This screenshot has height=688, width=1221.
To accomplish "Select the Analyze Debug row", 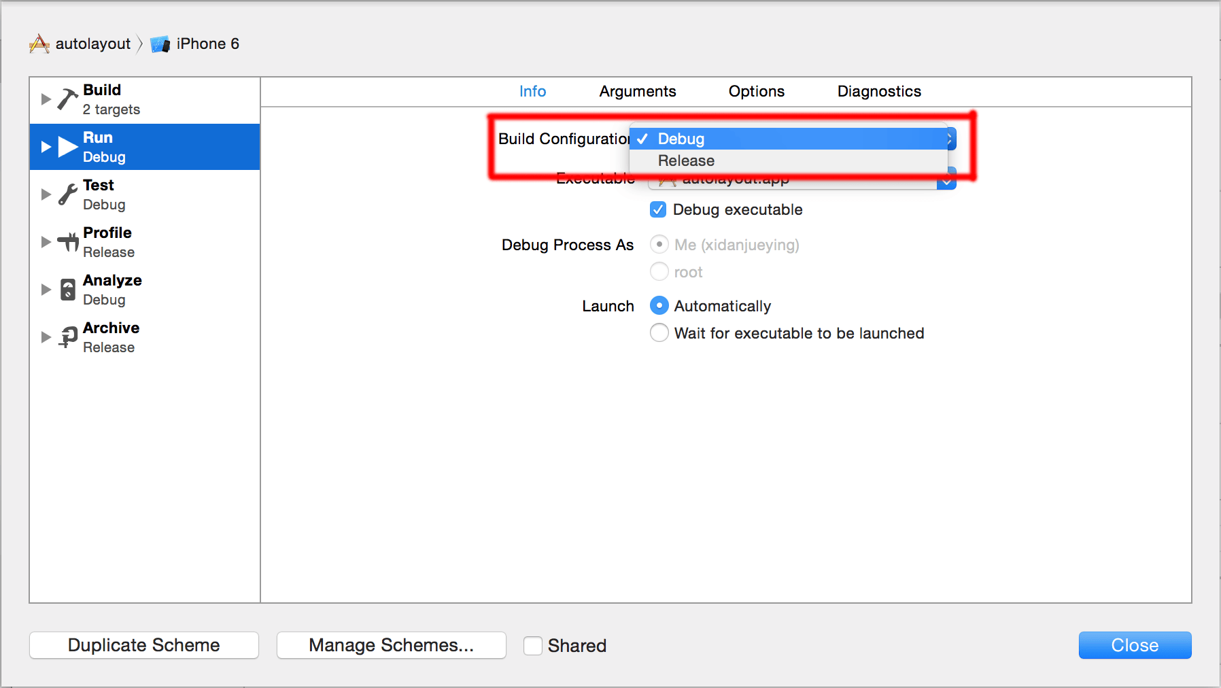I will click(145, 290).
